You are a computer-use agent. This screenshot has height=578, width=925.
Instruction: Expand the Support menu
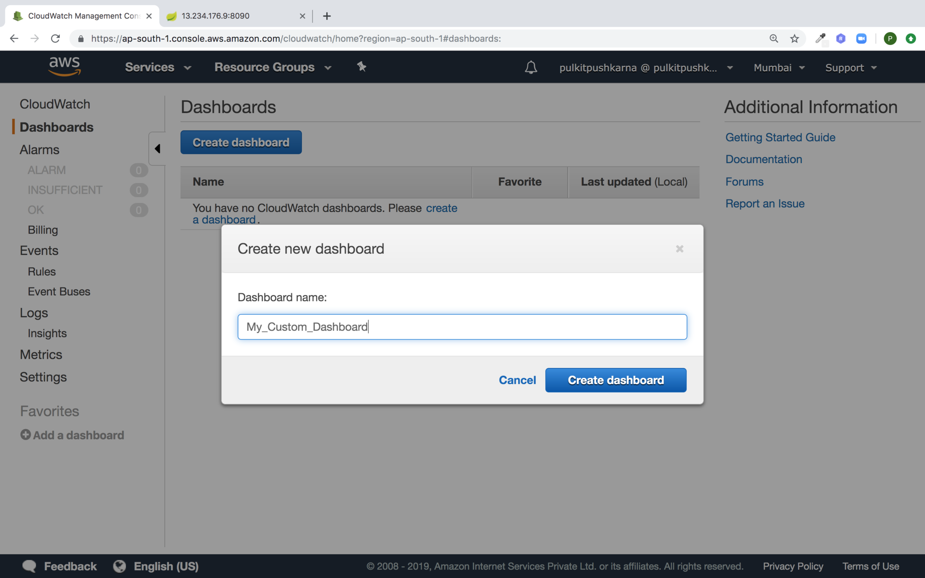(851, 68)
